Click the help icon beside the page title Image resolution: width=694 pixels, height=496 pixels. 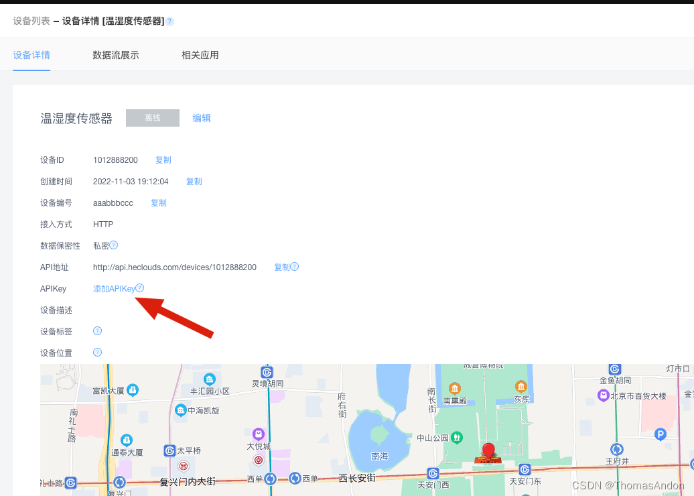point(169,21)
